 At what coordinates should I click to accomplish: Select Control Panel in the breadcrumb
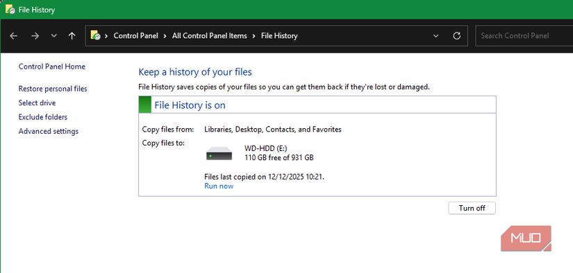point(136,36)
